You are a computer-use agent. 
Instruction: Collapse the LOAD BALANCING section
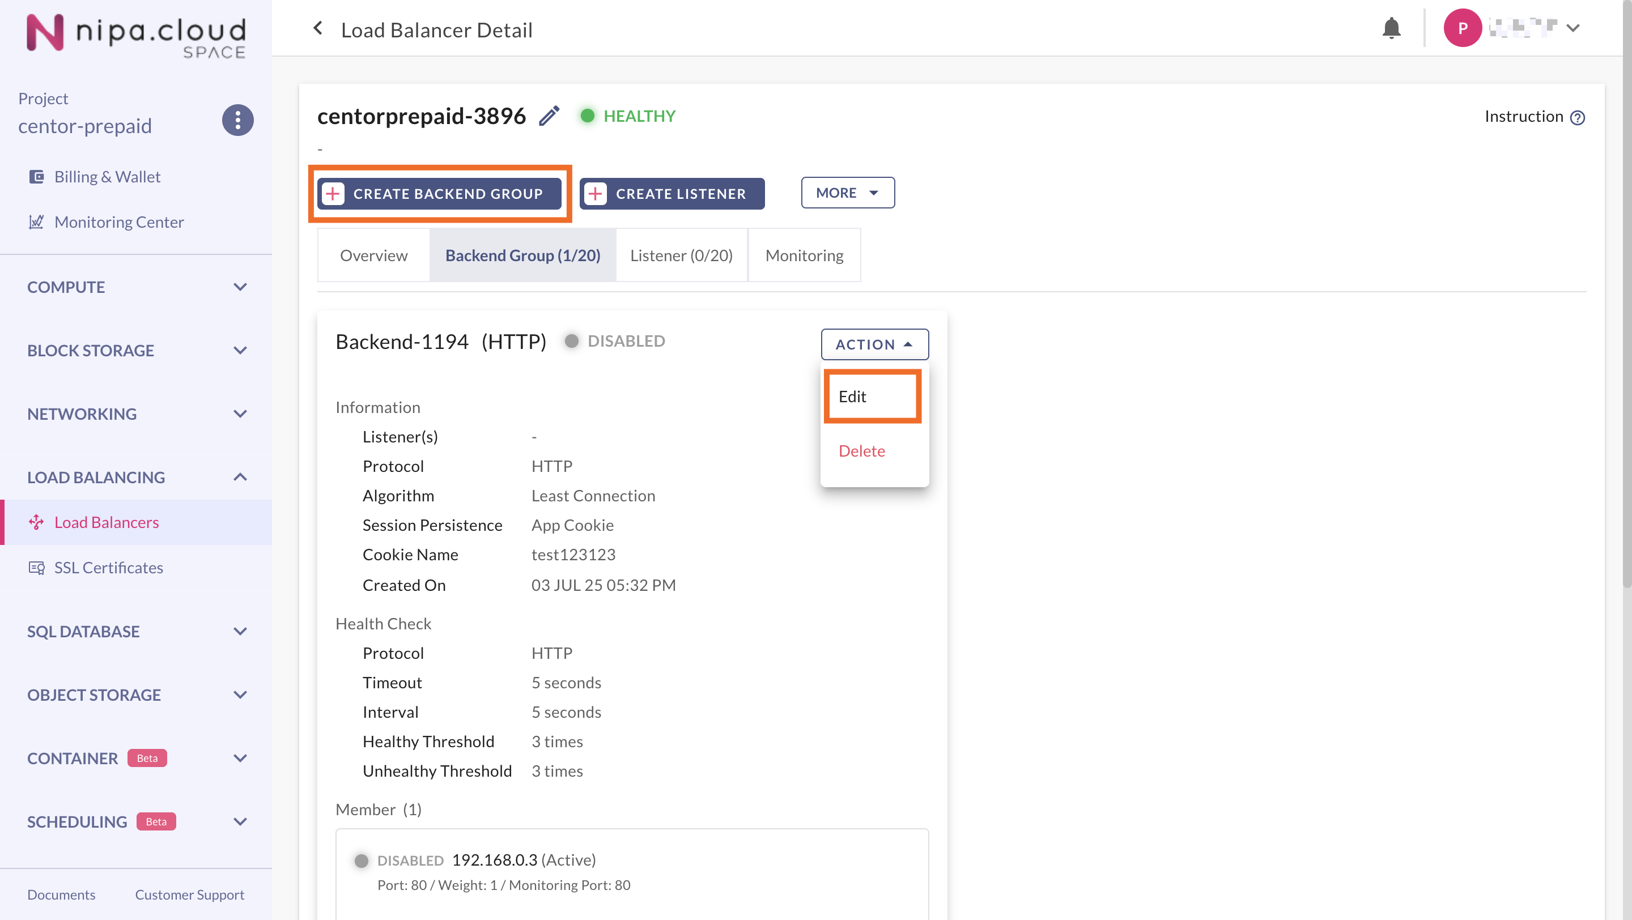tap(240, 477)
